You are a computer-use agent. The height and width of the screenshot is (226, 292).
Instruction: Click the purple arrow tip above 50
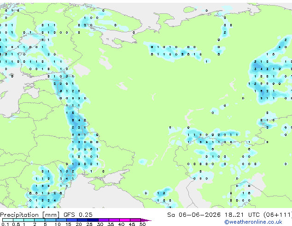pos(146,220)
